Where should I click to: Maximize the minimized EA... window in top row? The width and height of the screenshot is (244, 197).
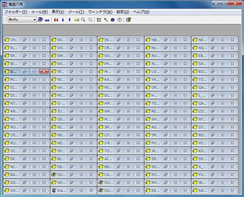[81, 40]
